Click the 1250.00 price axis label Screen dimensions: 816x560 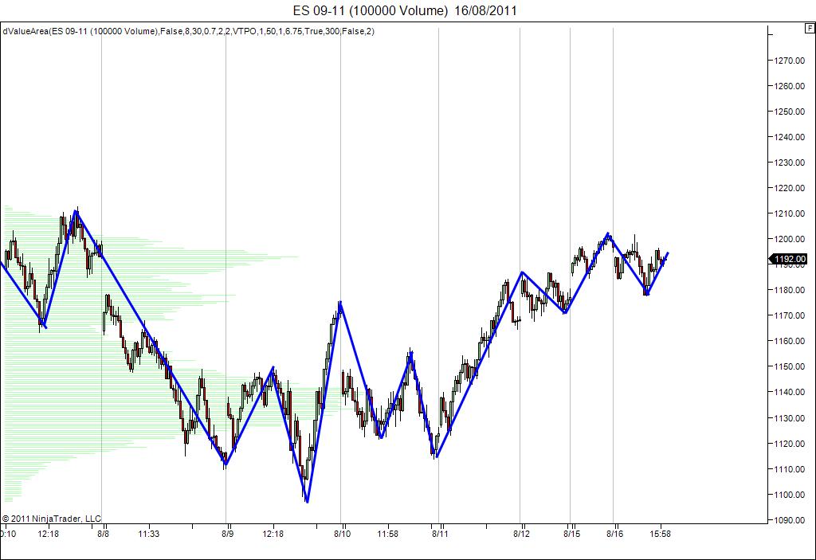click(789, 112)
